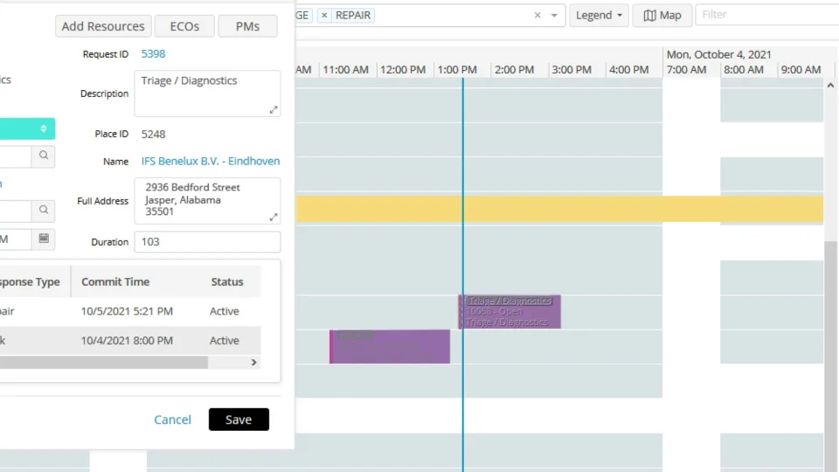Click the Add Resources button
Viewport: 839px width, 472px height.
pyautogui.click(x=103, y=26)
